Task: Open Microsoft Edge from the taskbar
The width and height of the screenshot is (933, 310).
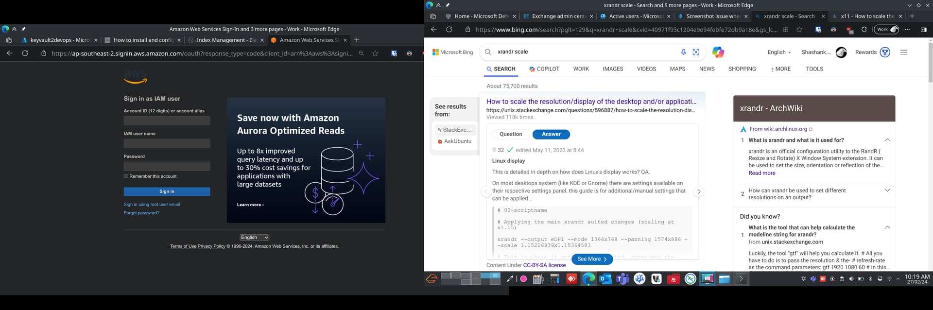Action: 588,279
